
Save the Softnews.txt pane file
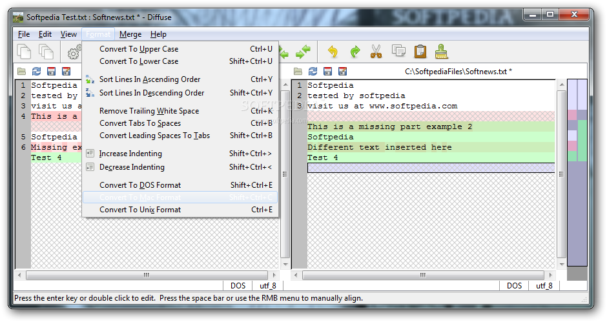click(327, 71)
